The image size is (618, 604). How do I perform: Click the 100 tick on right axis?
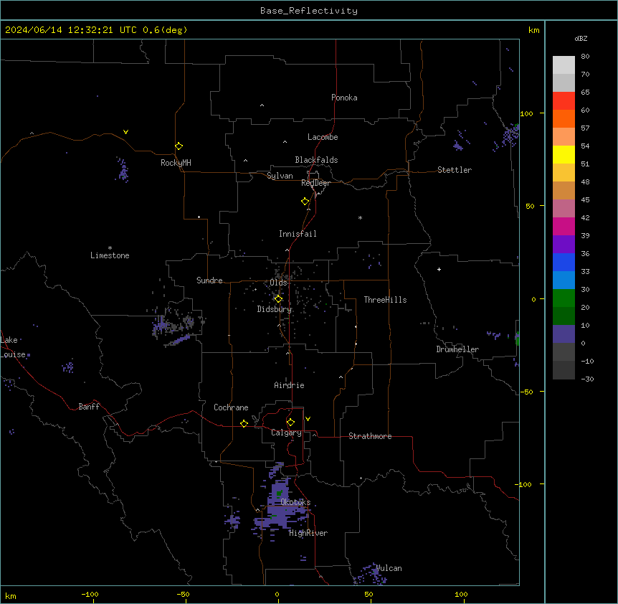tap(526, 113)
